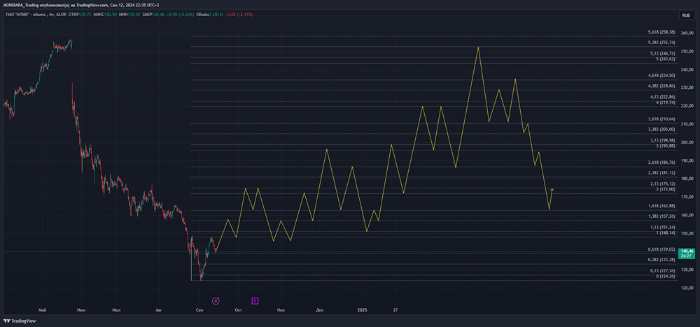Image resolution: width=700 pixels, height=327 pixels.
Task: Open the RUB currency selector
Action: 685,15
